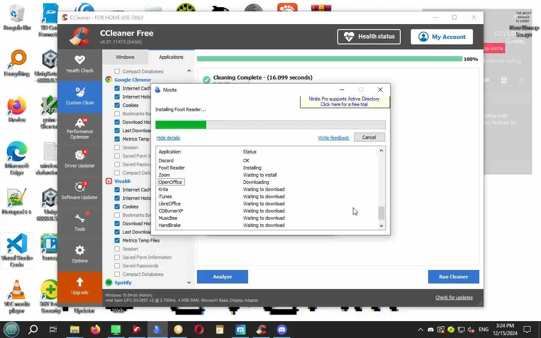Open the Firefox desktop shortcut
This screenshot has height=338, width=541.
click(x=17, y=109)
